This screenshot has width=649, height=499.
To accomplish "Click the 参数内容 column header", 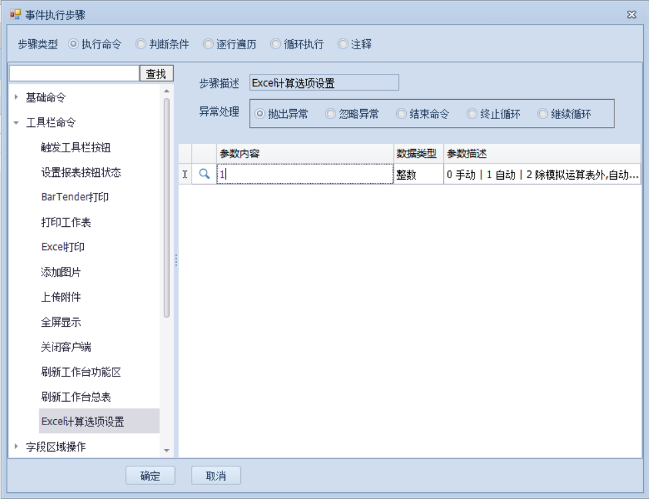I will click(x=305, y=154).
